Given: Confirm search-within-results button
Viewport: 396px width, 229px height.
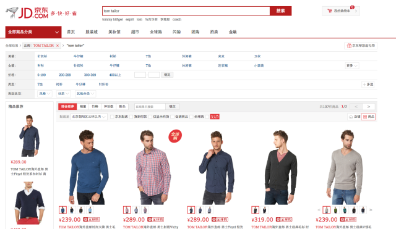Looking at the screenshot, I should pos(173,107).
